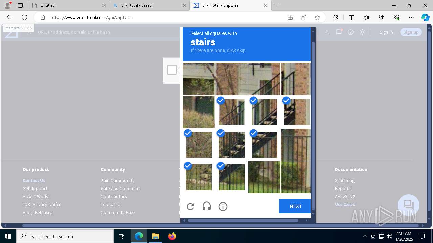Open Join Community link
Image resolution: width=433 pixels, height=243 pixels.
[117, 180]
